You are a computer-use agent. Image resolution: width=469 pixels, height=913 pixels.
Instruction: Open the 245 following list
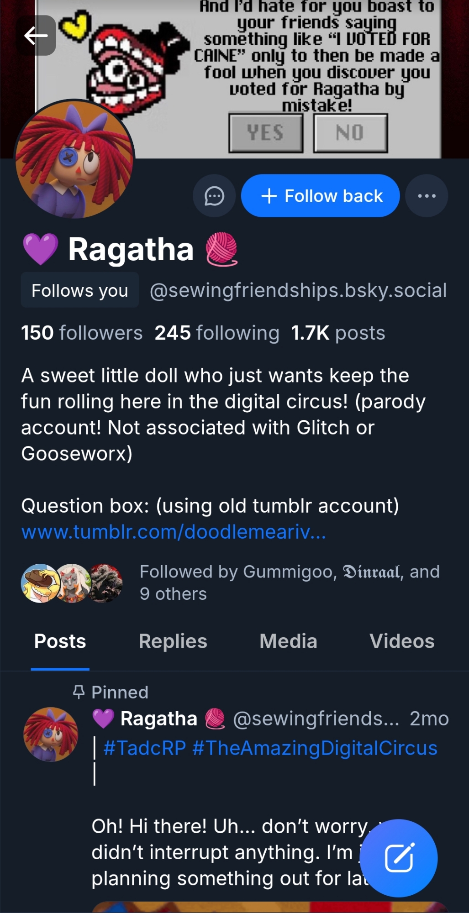[x=217, y=333]
